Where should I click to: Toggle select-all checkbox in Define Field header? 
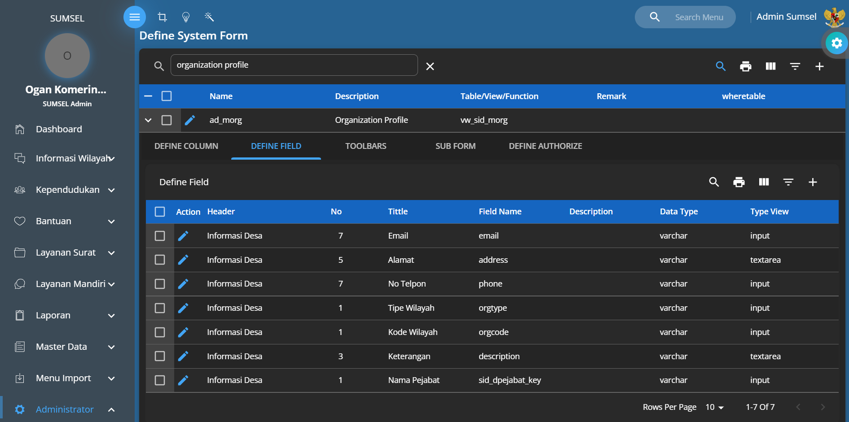point(160,212)
